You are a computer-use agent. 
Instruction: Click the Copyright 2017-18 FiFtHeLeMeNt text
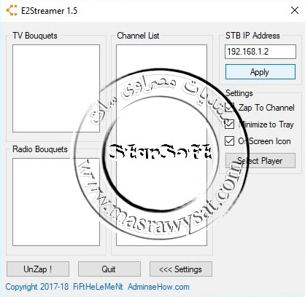point(64,287)
